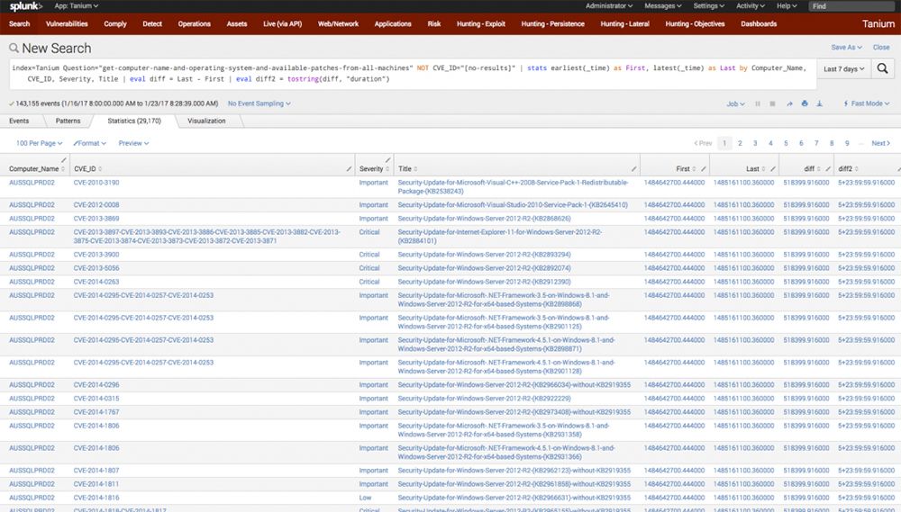Screen dimensions: 901x512
Task: Open the Splunk logo home link
Action: (x=25, y=6)
